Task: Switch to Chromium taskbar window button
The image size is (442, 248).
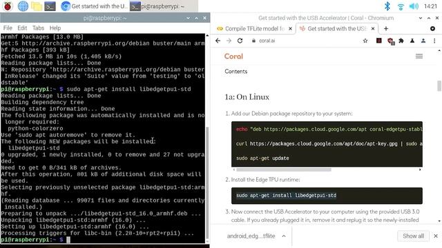Action: point(94,6)
